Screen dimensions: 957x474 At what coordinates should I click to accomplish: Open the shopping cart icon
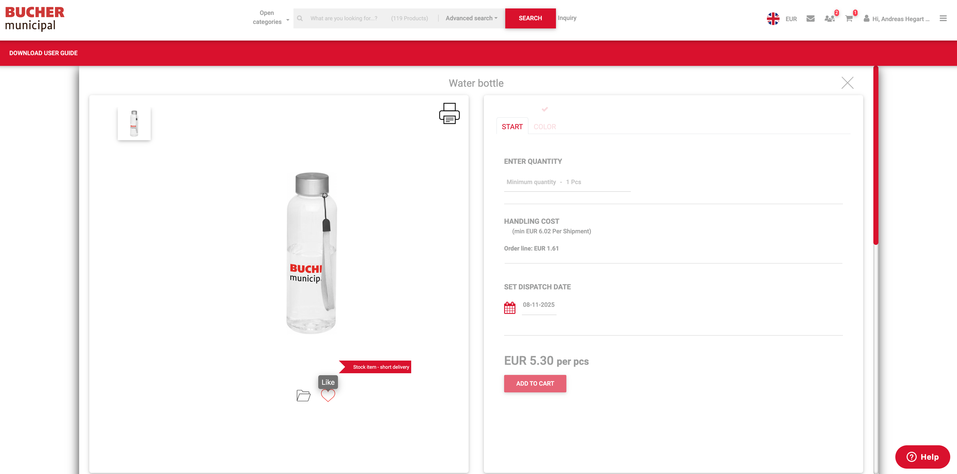point(849,19)
